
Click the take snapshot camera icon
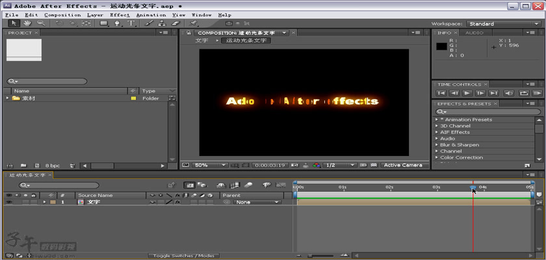tap(295, 165)
